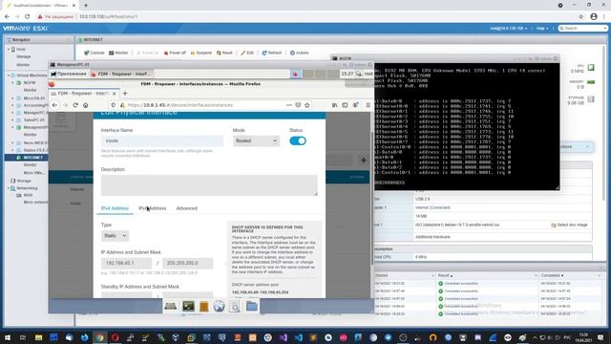Sort tasks by Result column
Image resolution: width=611 pixels, height=344 pixels.
(446, 276)
